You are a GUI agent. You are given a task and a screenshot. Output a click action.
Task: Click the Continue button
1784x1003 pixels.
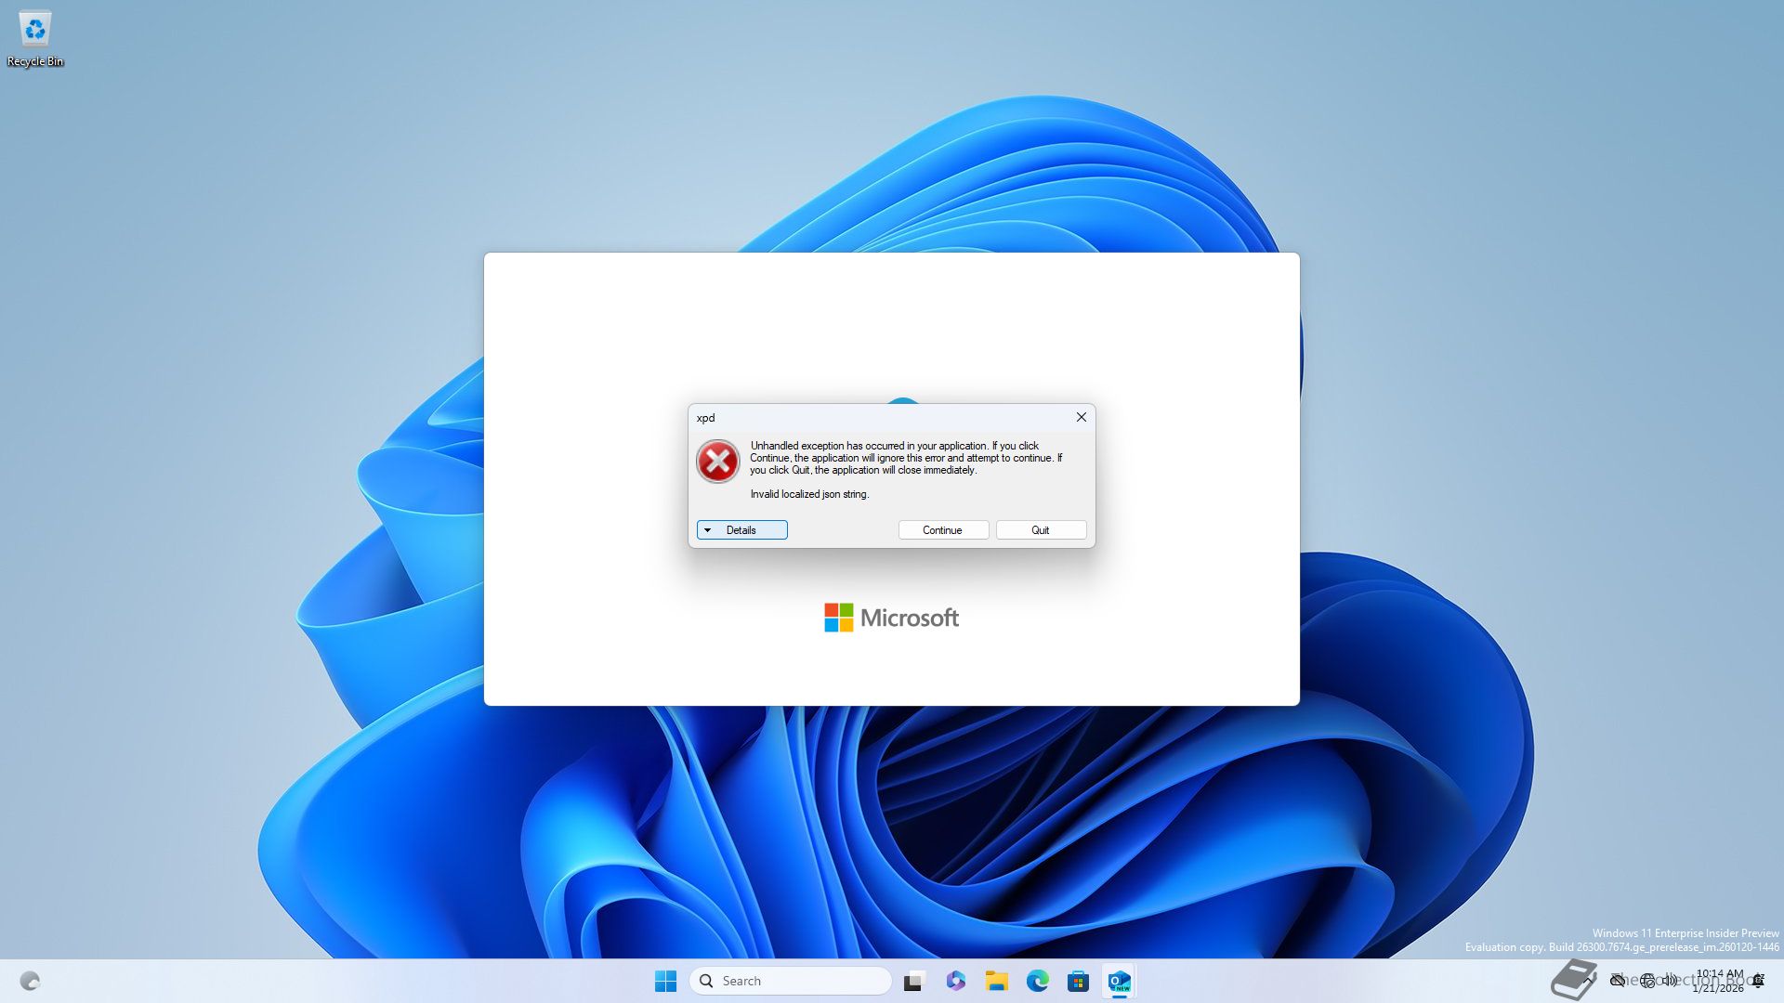point(942,530)
